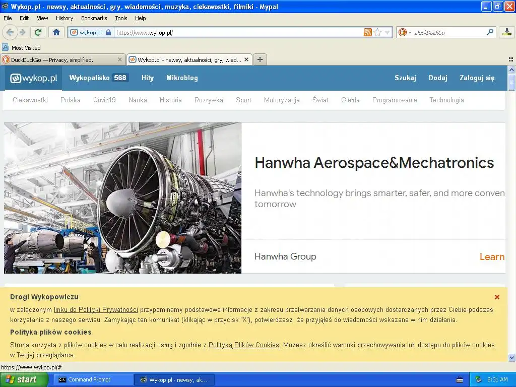Viewport: 516px width, 387px height.
Task: Open the Hity section
Action: coord(148,78)
